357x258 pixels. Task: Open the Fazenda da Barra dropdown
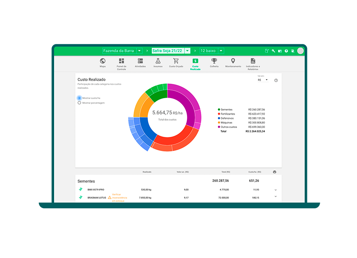pos(139,51)
